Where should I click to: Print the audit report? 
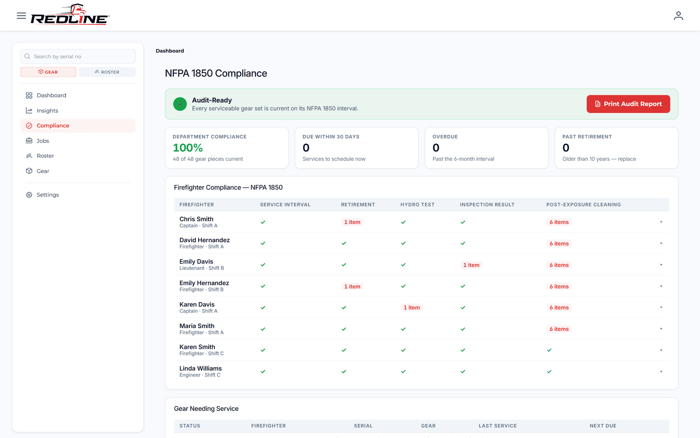click(628, 104)
